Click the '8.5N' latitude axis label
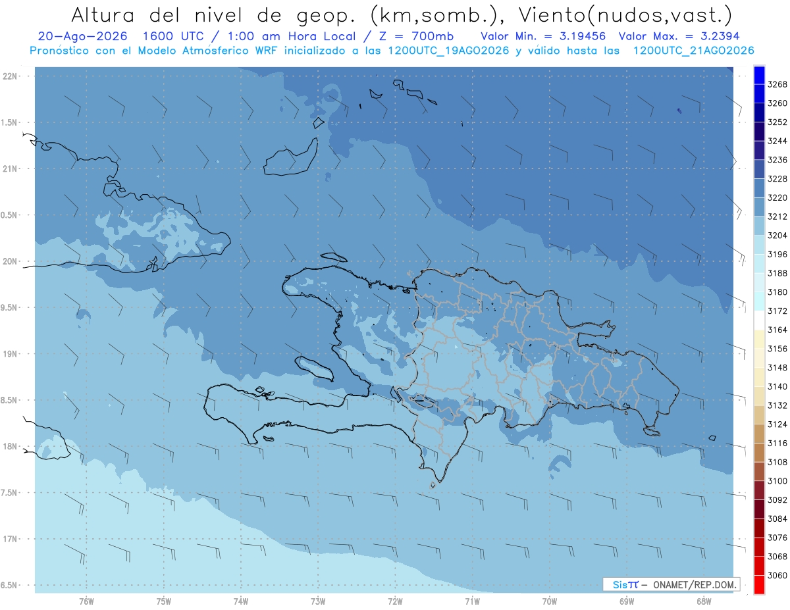The image size is (790, 610). click(x=10, y=400)
